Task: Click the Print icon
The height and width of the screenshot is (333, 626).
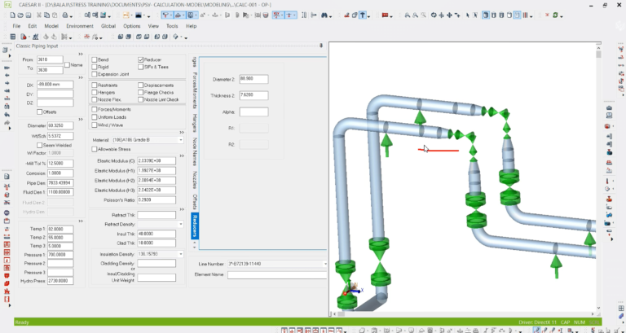Action: 65,15
